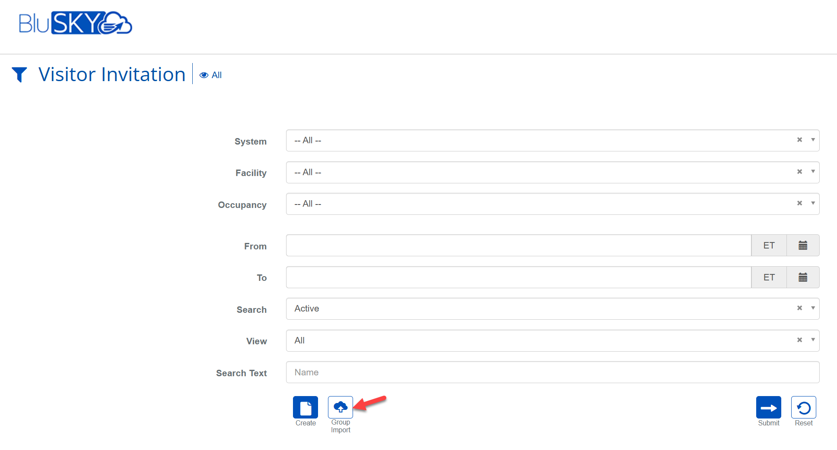Click the Create new invitation icon
Image resolution: width=837 pixels, height=450 pixels.
(305, 407)
